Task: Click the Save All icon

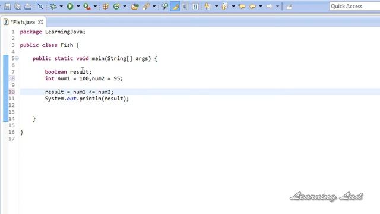Action: pos(17,7)
